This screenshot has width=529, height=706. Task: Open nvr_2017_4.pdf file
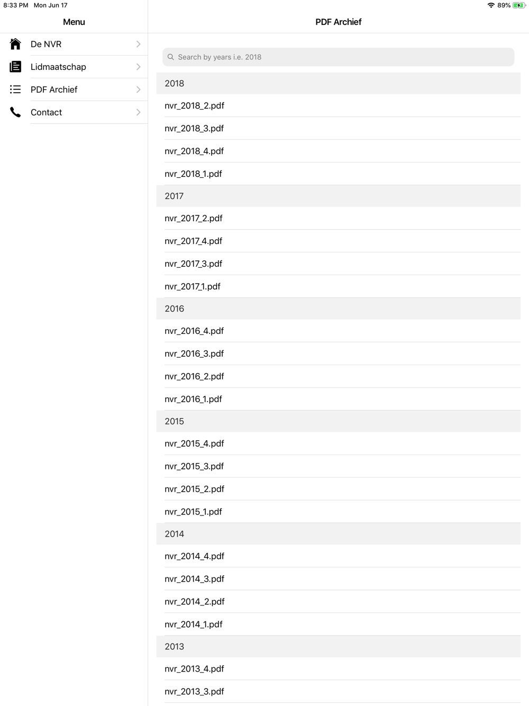339,241
